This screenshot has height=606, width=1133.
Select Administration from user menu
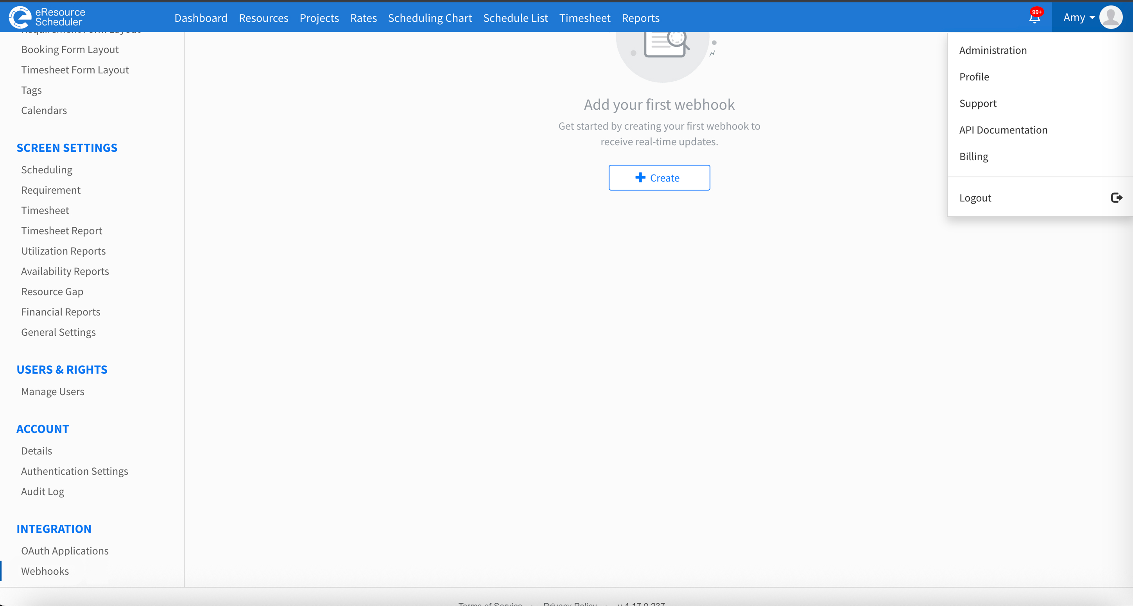(993, 50)
